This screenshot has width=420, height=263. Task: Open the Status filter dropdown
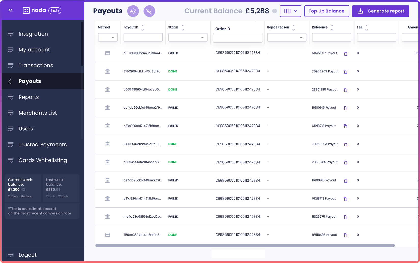tap(188, 37)
